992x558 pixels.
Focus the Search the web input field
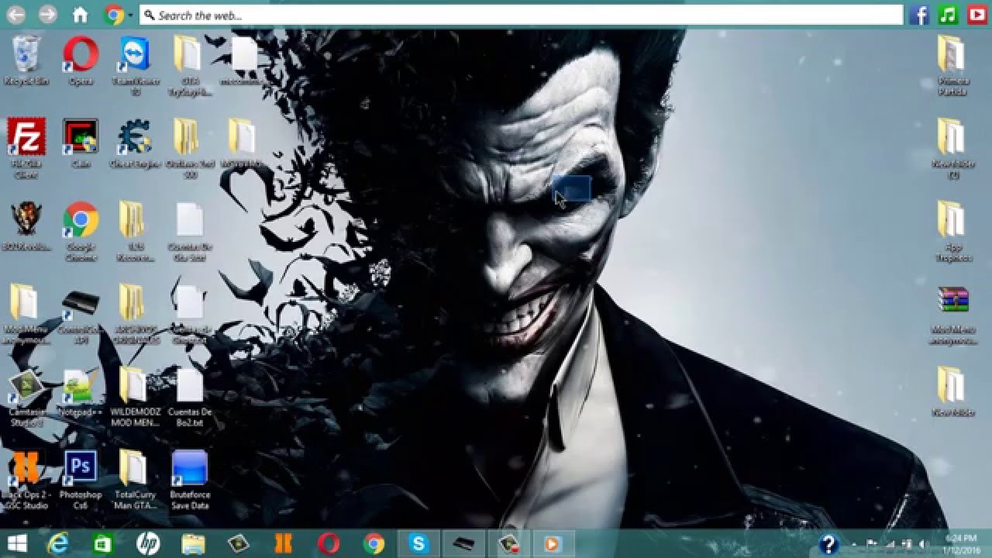(522, 15)
